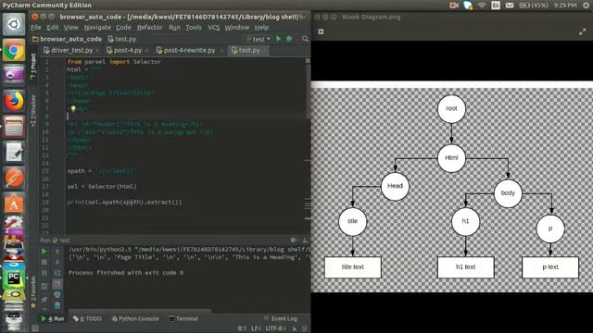Open the Refactor menu

coord(149,27)
